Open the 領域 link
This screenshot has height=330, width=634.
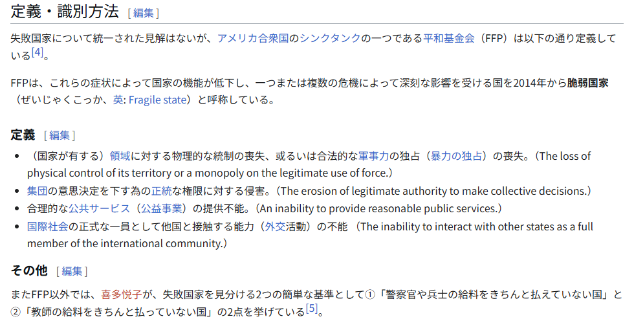tap(120, 156)
